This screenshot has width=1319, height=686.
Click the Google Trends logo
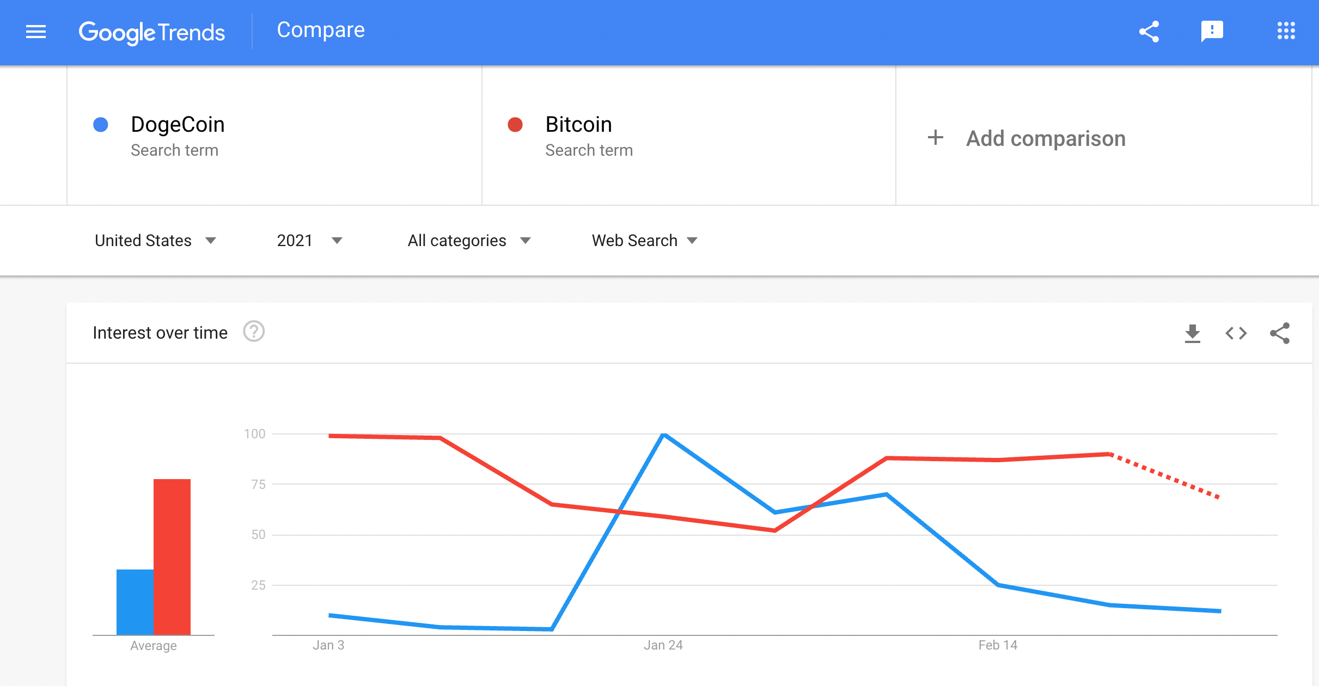pyautogui.click(x=152, y=32)
